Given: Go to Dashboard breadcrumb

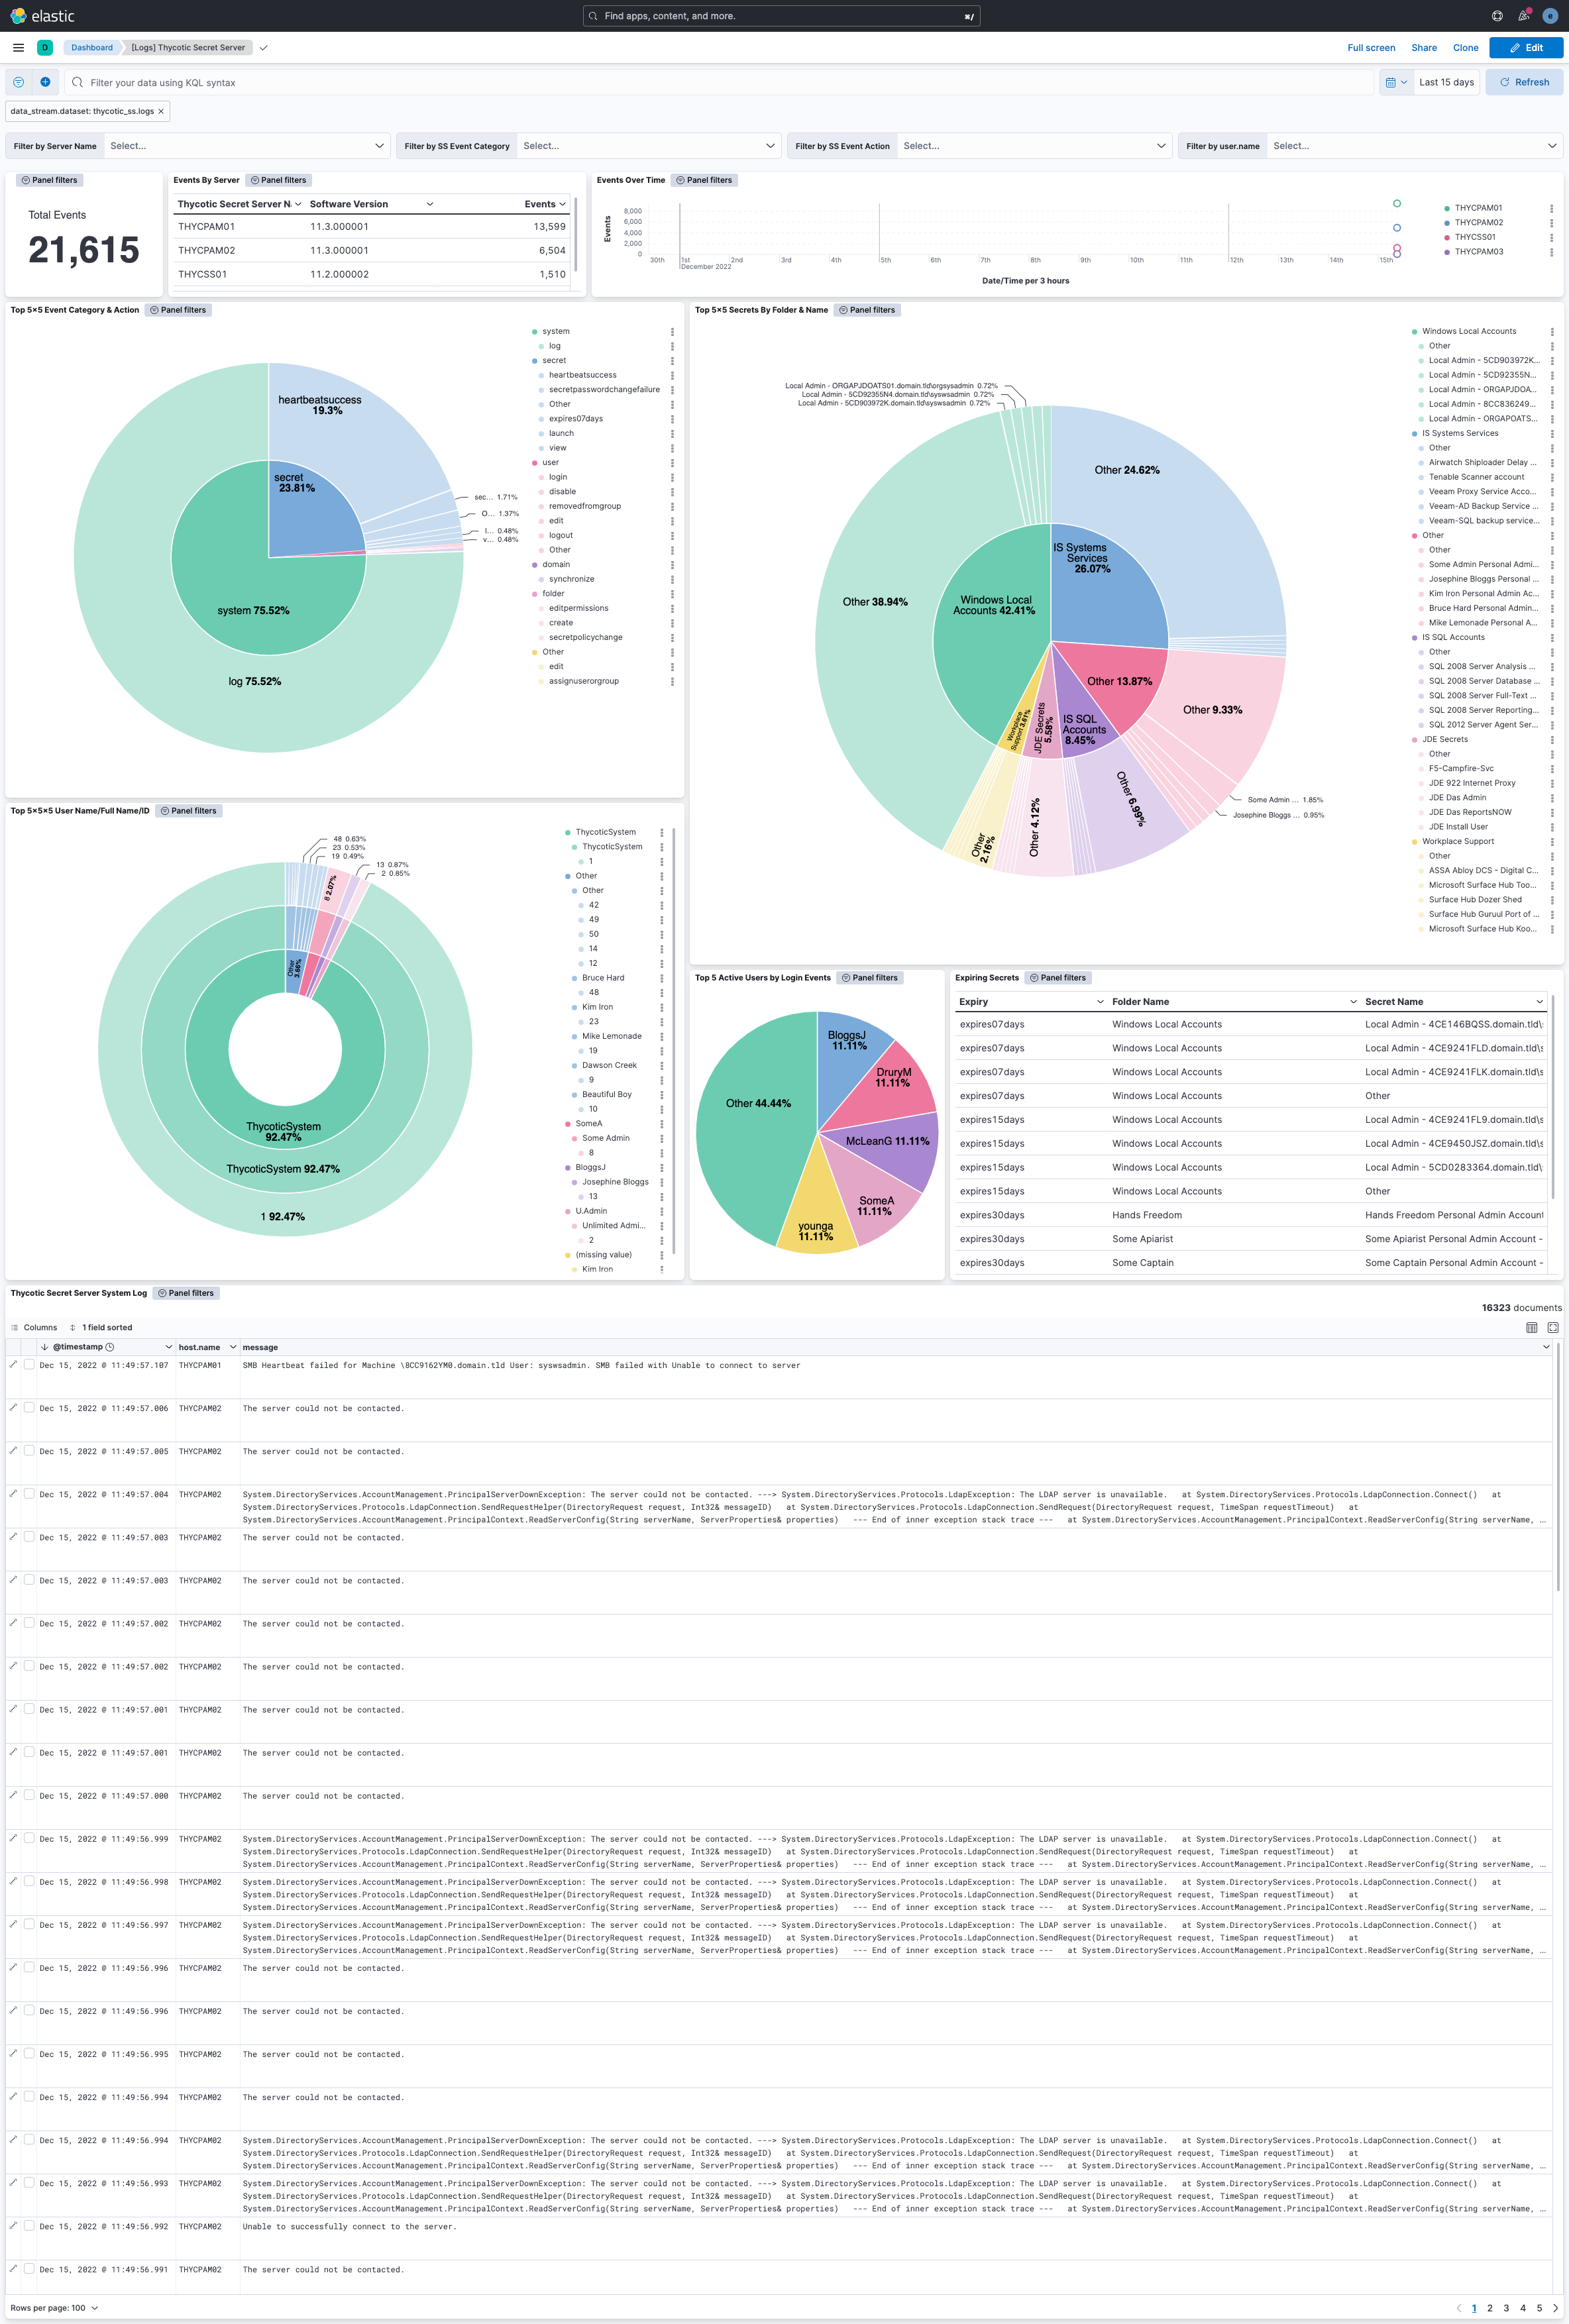Looking at the screenshot, I should coord(92,47).
